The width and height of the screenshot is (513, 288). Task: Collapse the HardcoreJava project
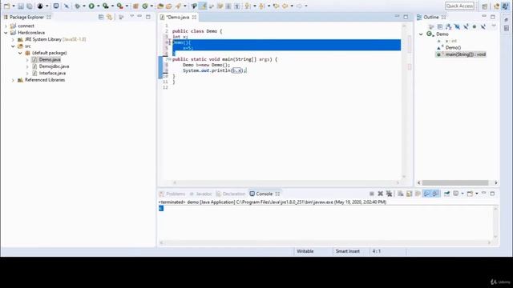click(6, 33)
